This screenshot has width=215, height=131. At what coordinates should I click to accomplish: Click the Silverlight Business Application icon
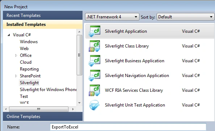click(x=94, y=61)
